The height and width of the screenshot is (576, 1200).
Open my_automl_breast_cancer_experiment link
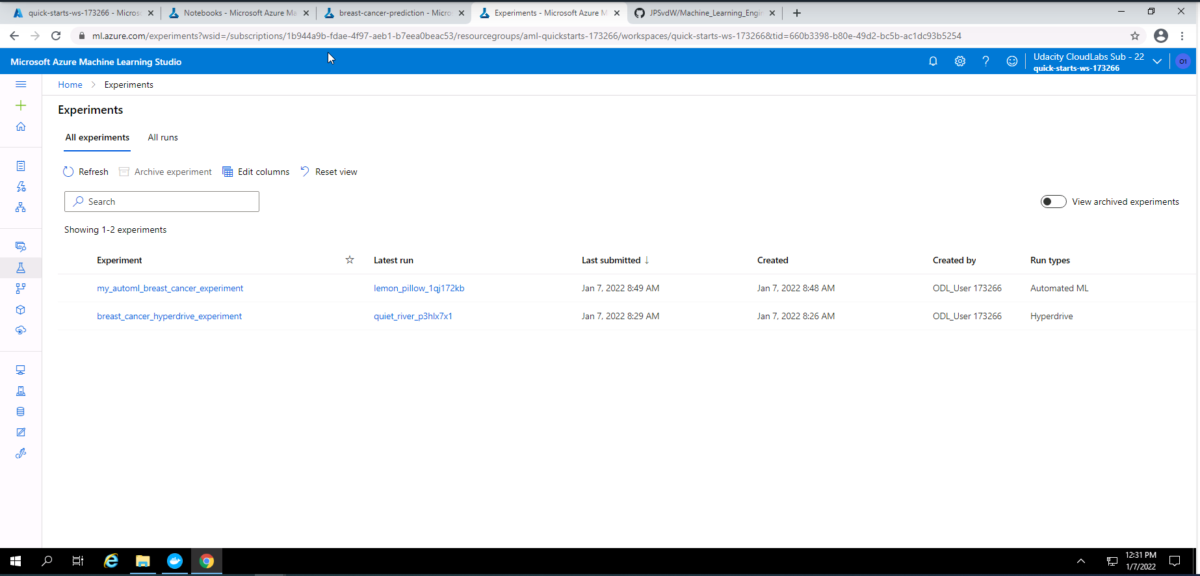point(170,288)
